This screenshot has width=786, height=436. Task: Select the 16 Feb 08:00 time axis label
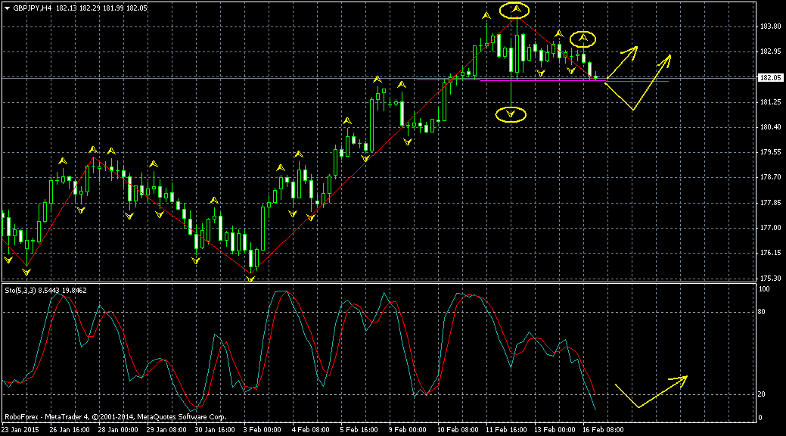604,428
